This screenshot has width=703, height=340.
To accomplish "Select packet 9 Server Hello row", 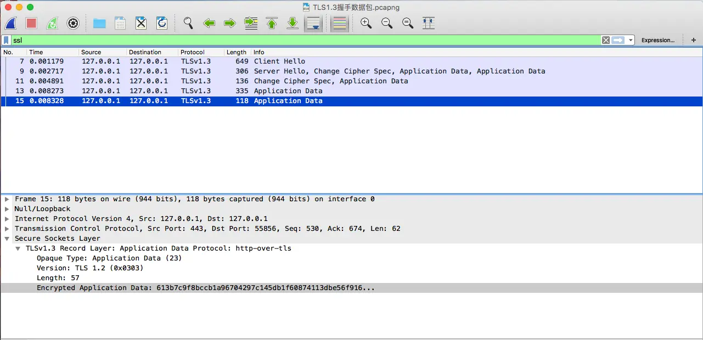I will click(x=351, y=71).
